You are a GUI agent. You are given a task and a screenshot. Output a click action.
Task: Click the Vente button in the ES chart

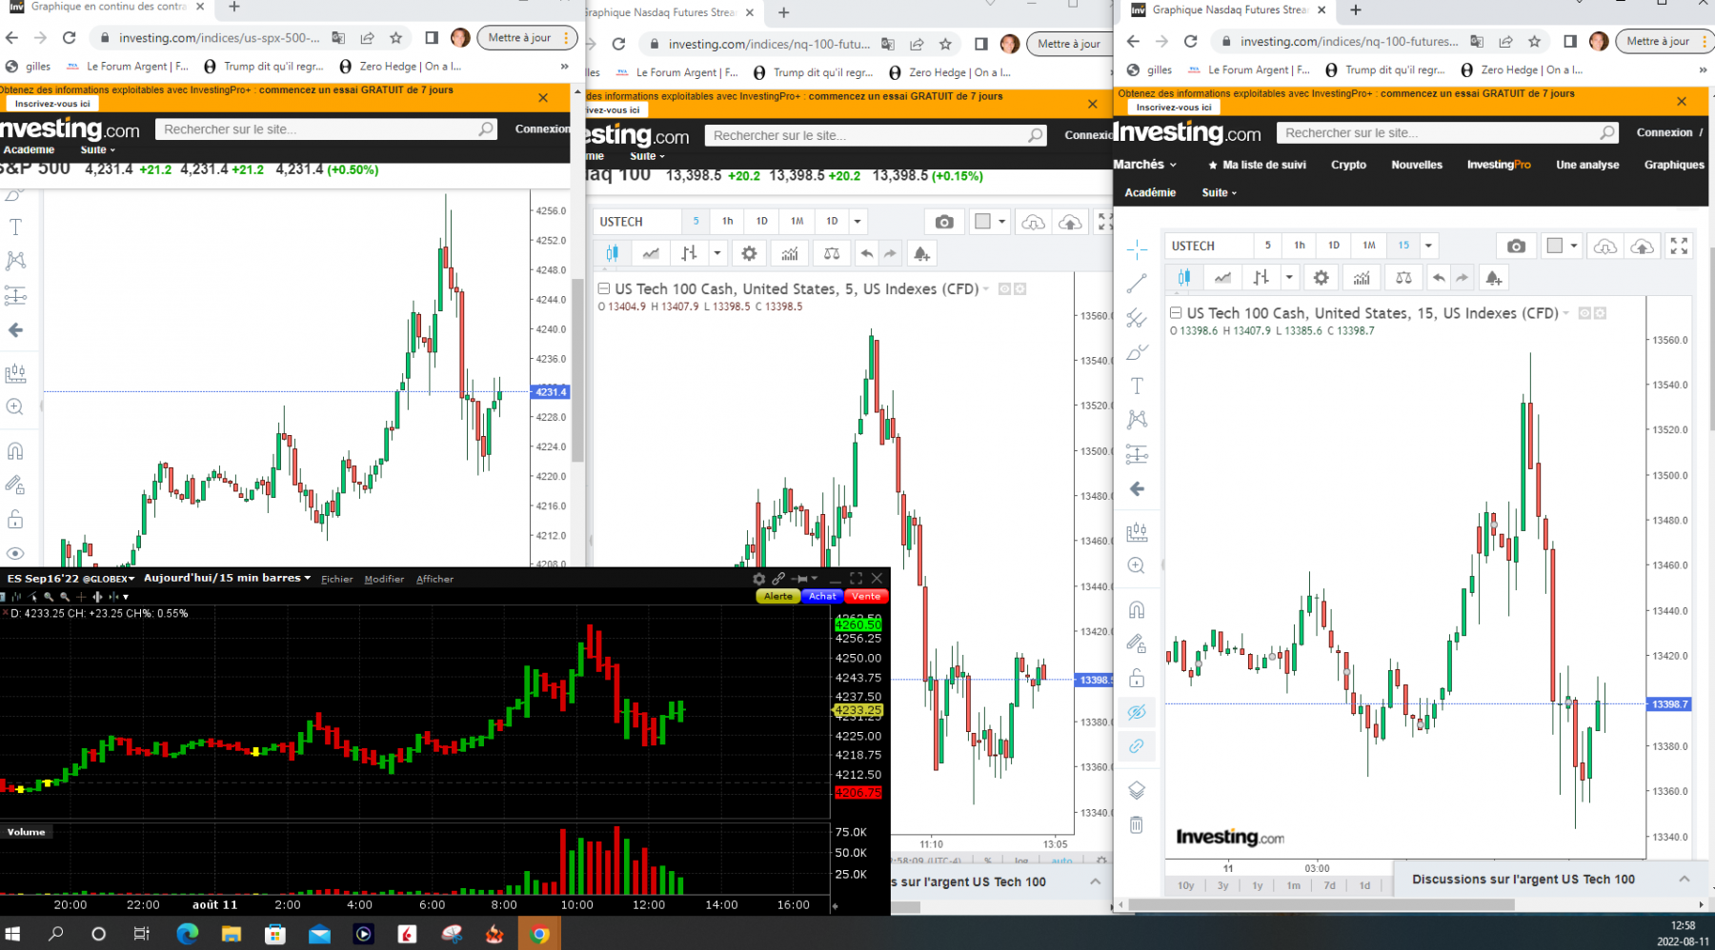pos(865,596)
